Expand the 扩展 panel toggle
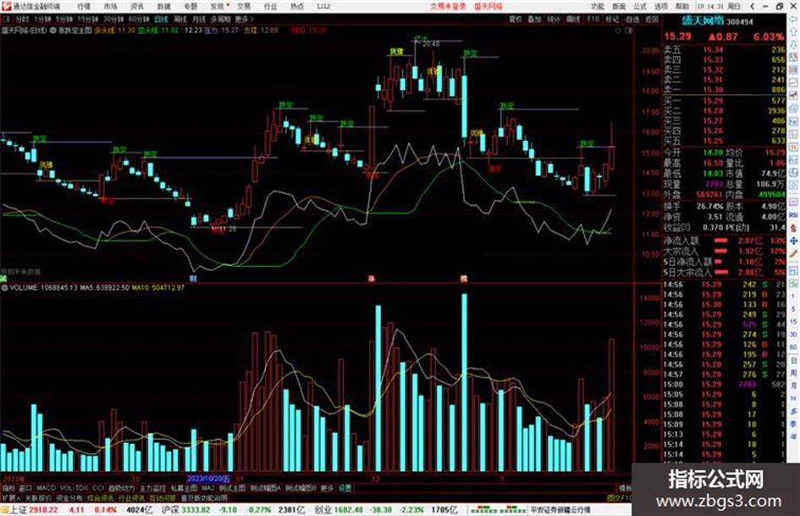The height and width of the screenshot is (516, 800). point(11,498)
